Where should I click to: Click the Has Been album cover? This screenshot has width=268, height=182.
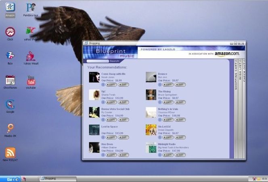[94, 147]
